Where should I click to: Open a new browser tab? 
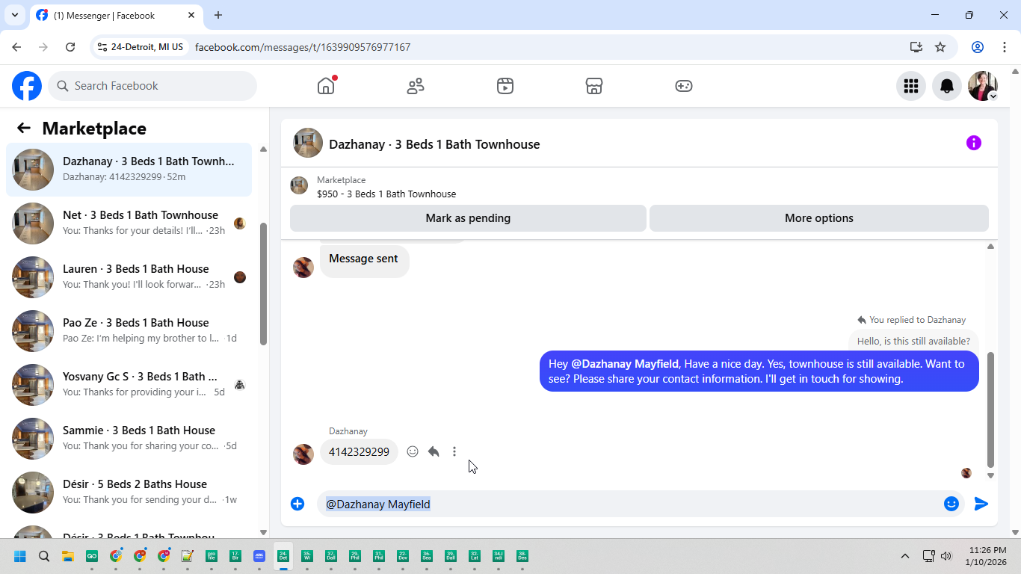(x=218, y=15)
